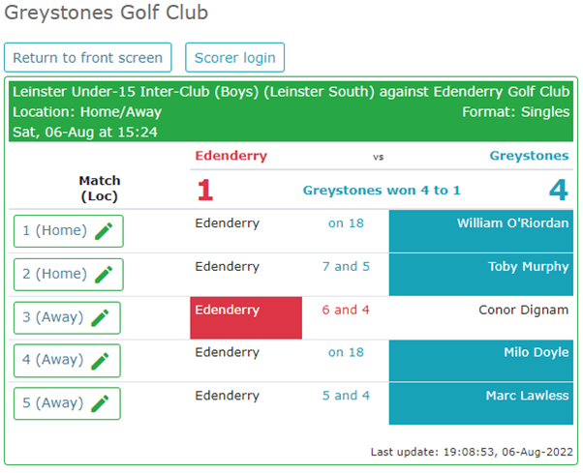Click the 'Greystones won 4 to 1' result text
Image resolution: width=583 pixels, height=473 pixels.
coord(382,191)
